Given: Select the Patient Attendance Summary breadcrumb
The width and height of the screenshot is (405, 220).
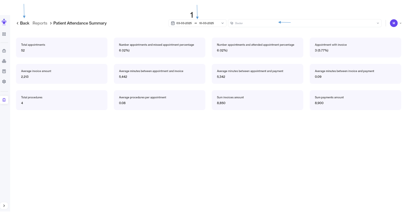Looking at the screenshot, I should click(x=80, y=23).
